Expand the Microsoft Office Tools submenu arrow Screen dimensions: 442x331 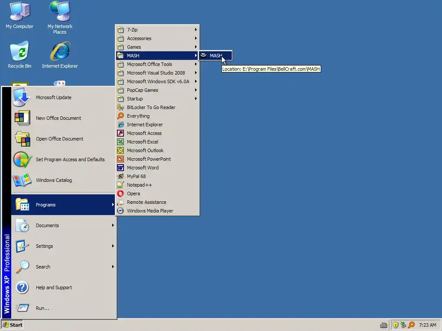point(196,64)
